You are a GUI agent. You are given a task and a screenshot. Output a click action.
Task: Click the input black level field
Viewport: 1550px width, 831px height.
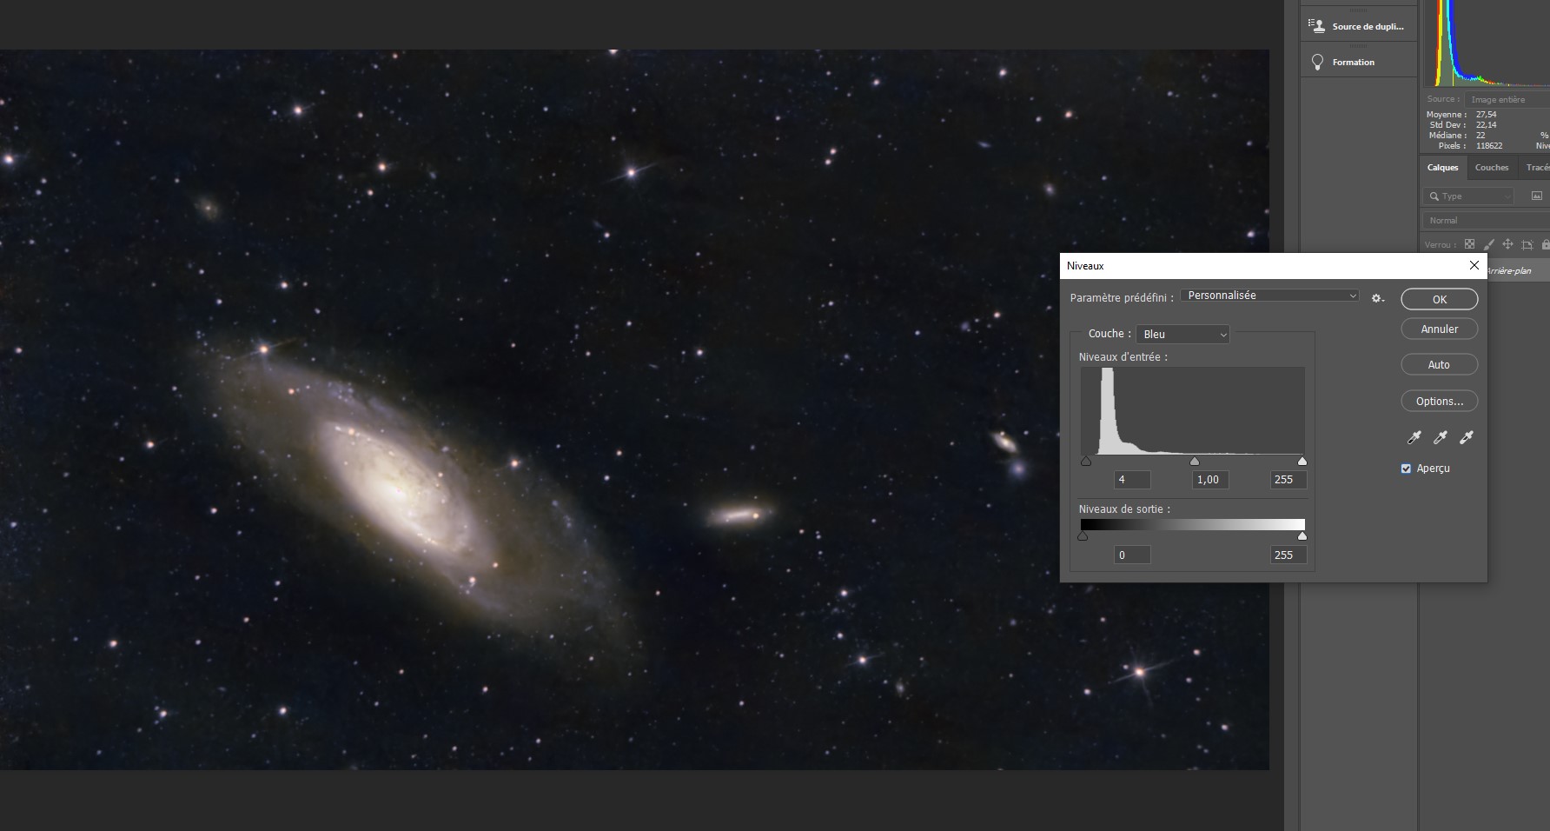pos(1132,480)
